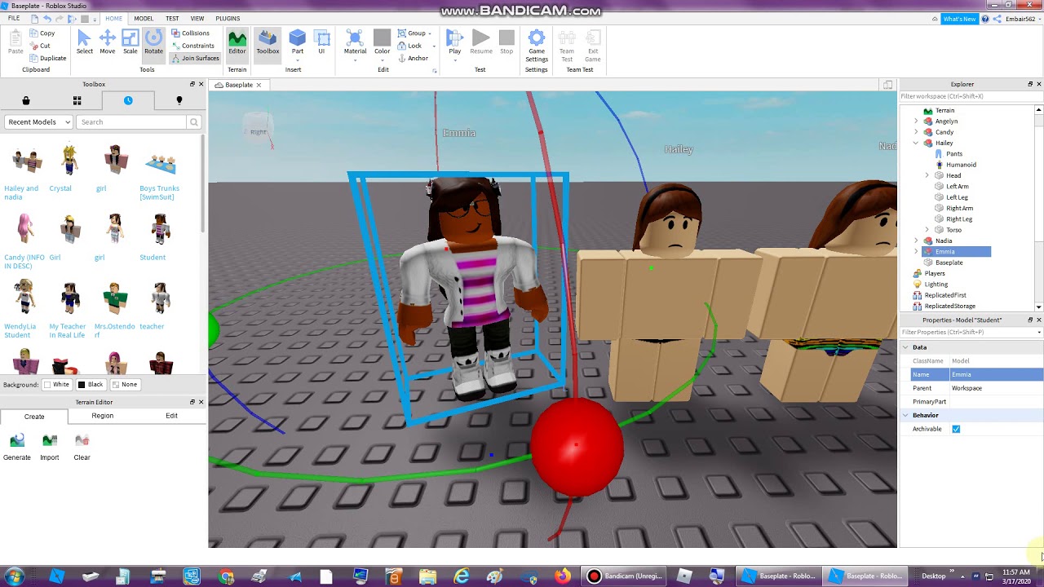Switch to the MODEL ribbon tab

[144, 18]
